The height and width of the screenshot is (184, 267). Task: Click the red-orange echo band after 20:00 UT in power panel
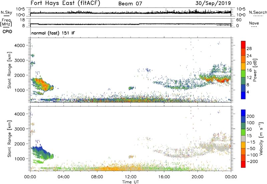point(215,78)
